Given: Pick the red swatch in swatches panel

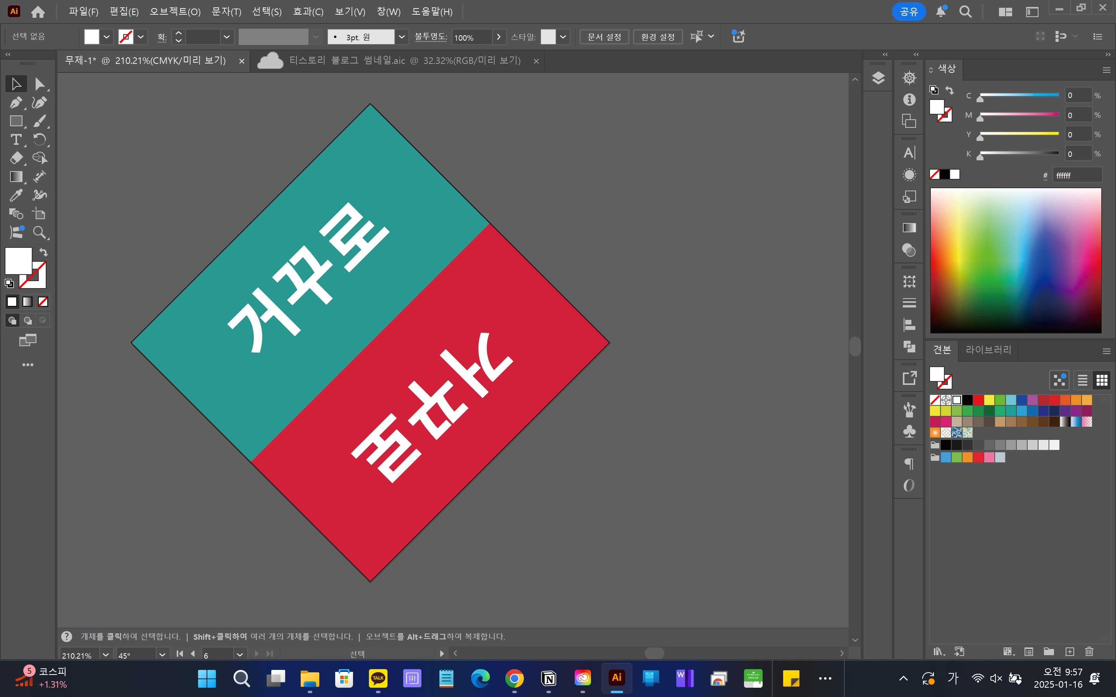Looking at the screenshot, I should click(978, 400).
